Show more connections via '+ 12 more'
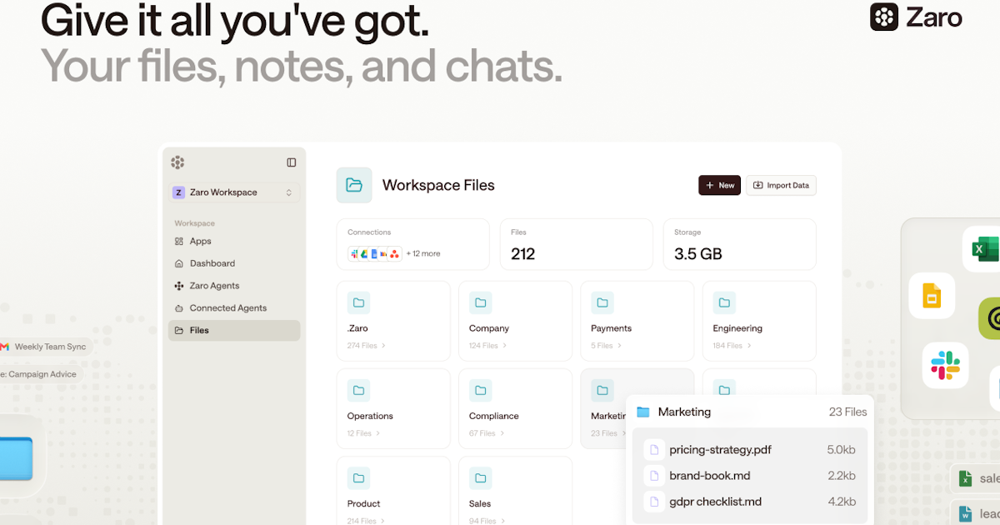Viewport: 1000px width, 525px height. pyautogui.click(x=423, y=253)
